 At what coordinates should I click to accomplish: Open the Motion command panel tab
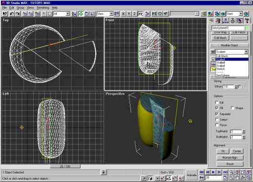233,21
